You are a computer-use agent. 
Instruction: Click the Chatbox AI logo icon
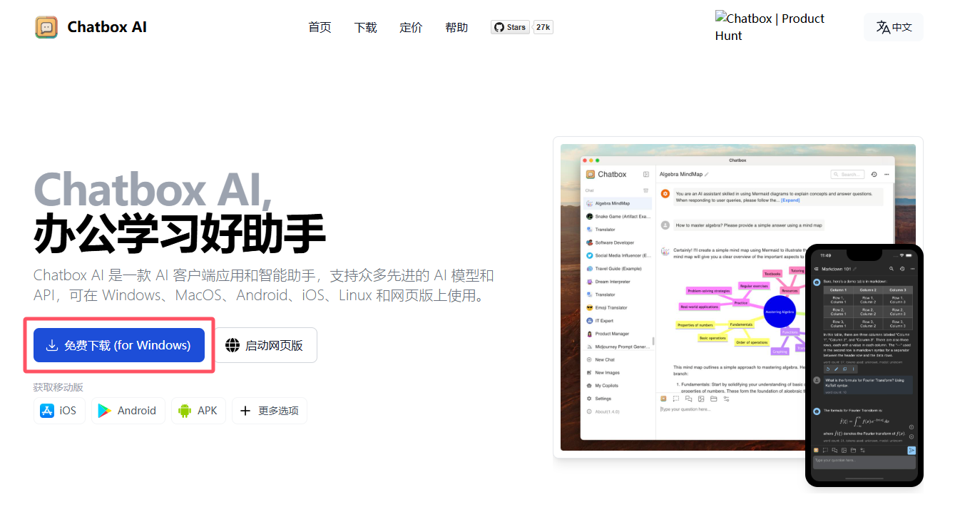tap(46, 27)
